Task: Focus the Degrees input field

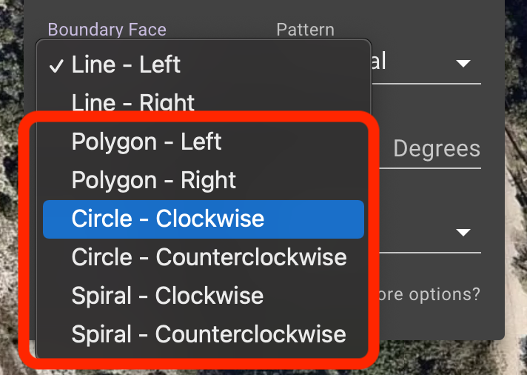Action: tap(430, 150)
